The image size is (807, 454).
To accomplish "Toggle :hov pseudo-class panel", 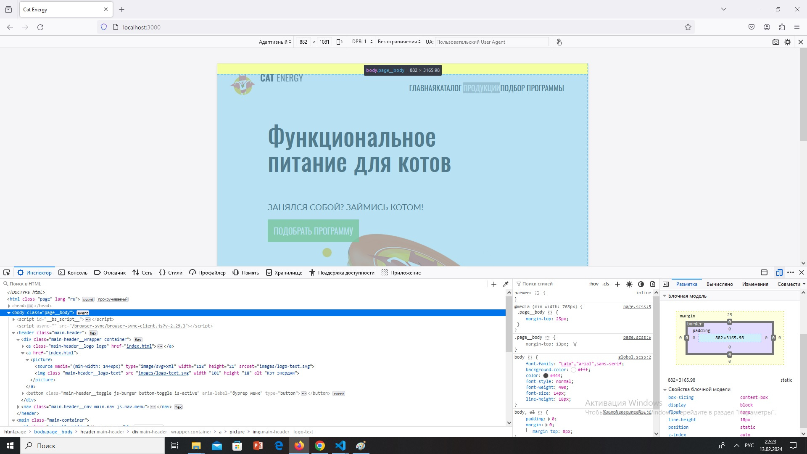I will pyautogui.click(x=593, y=284).
